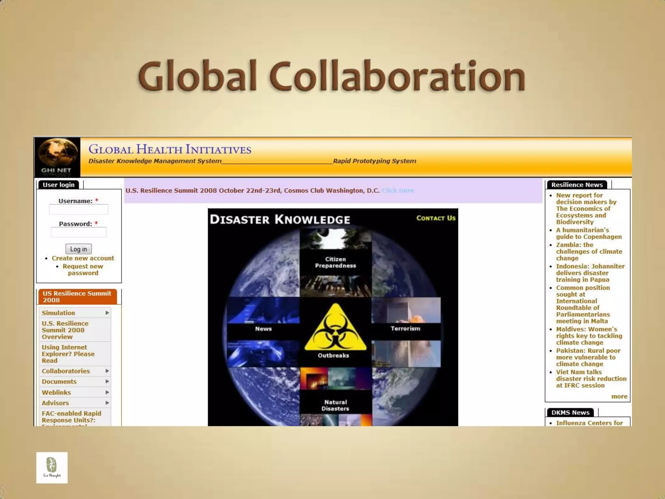The image size is (665, 499).
Task: Focus the Username input field
Action: click(79, 210)
